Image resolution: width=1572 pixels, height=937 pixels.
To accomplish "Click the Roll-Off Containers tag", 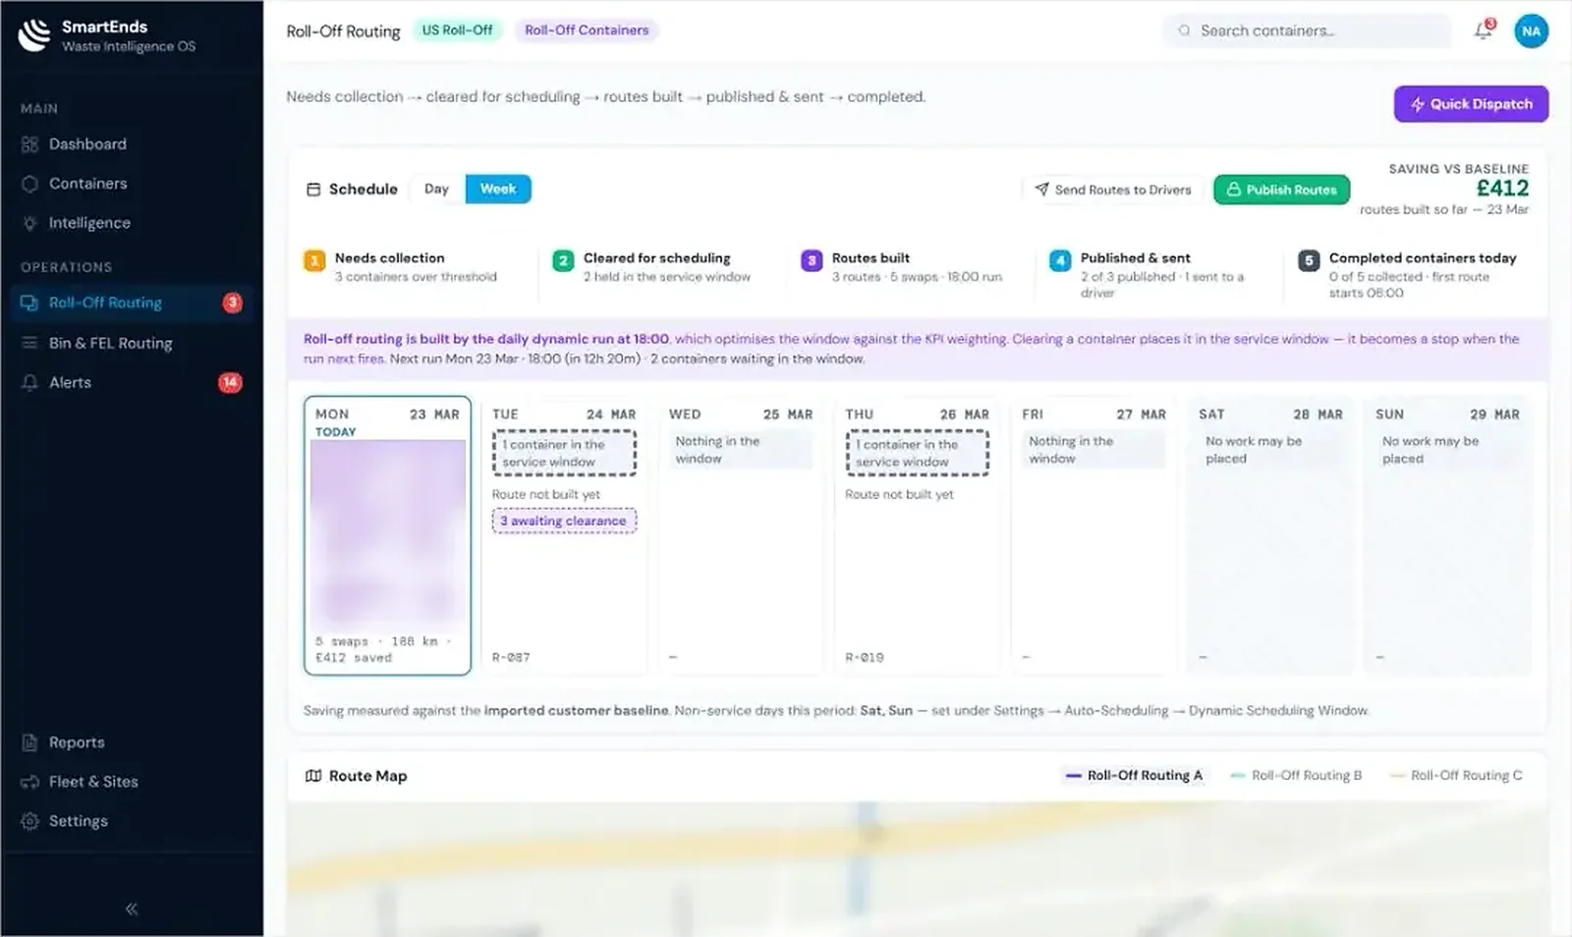I will [x=587, y=30].
